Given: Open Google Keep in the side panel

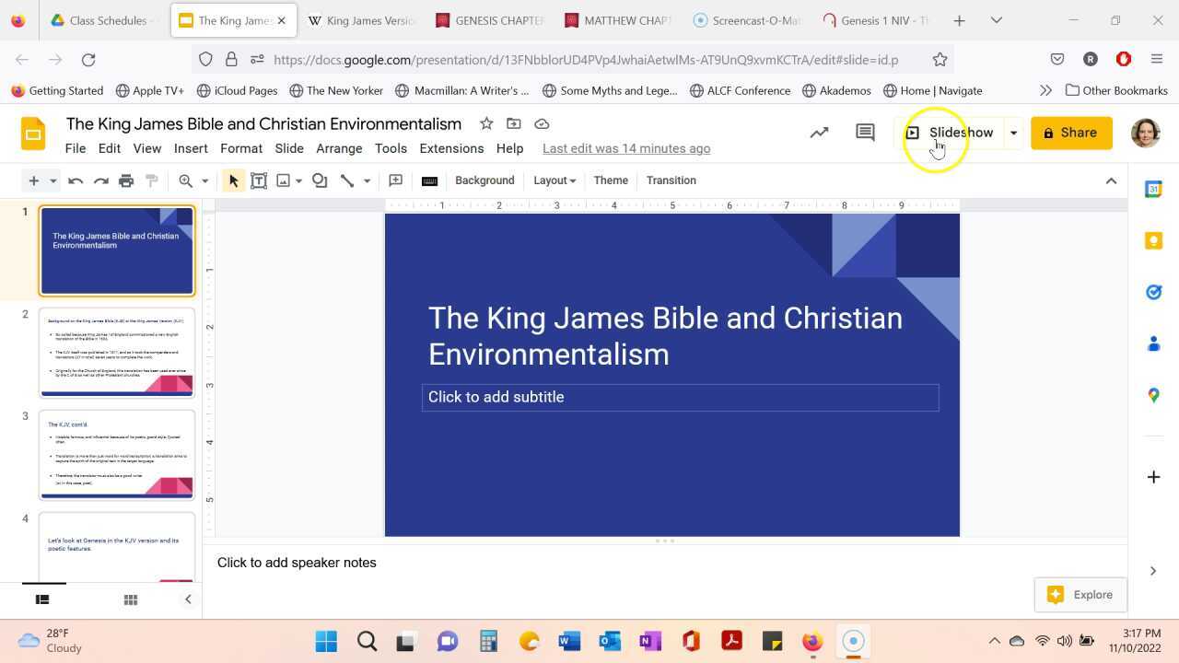Looking at the screenshot, I should [x=1153, y=240].
